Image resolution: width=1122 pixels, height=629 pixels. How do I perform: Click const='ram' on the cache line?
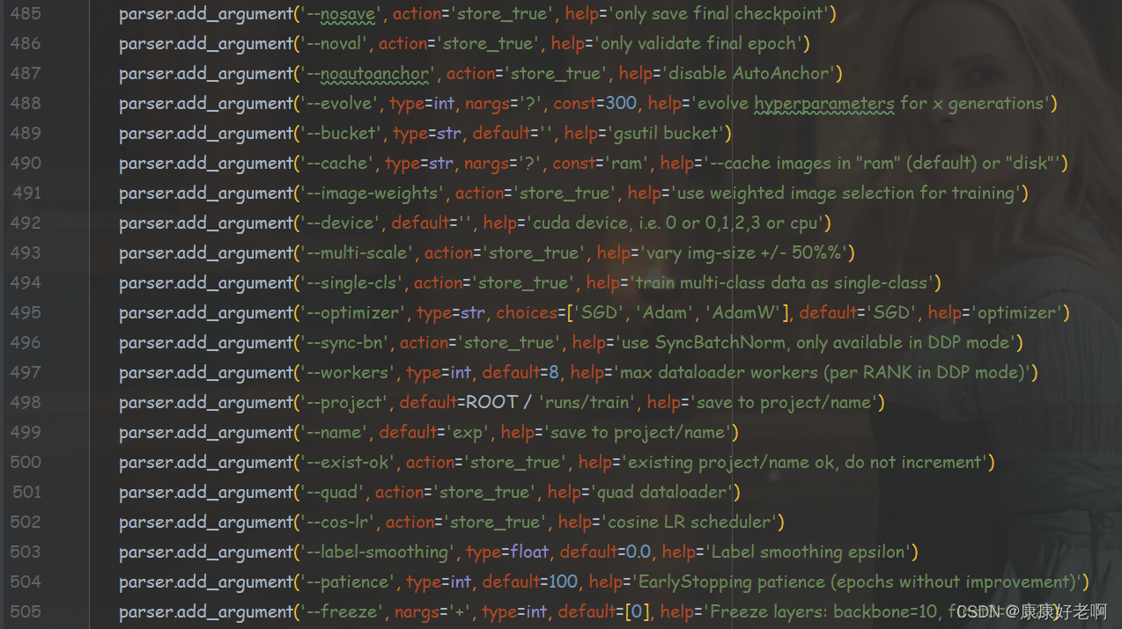(602, 163)
